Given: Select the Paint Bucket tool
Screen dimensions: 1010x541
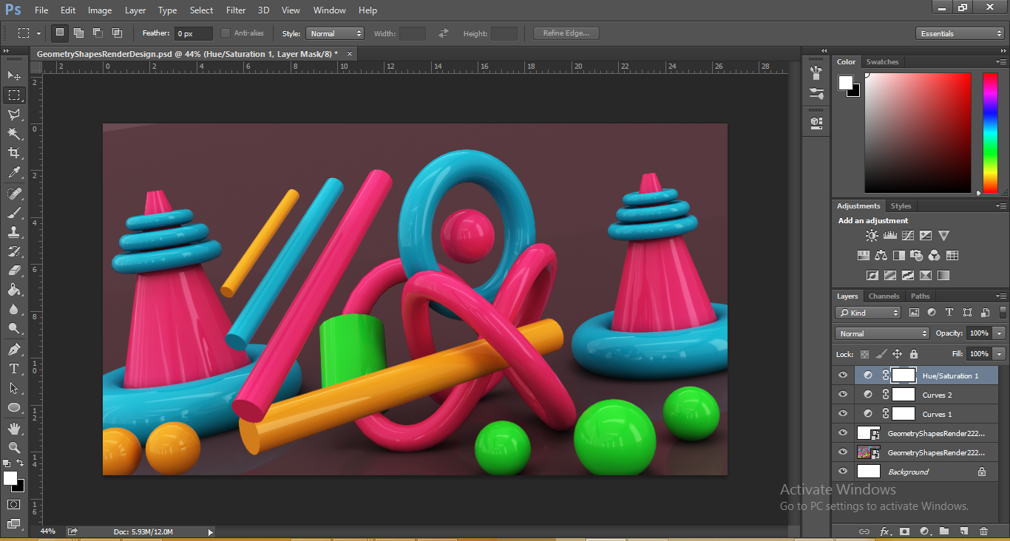Looking at the screenshot, I should click(x=13, y=289).
